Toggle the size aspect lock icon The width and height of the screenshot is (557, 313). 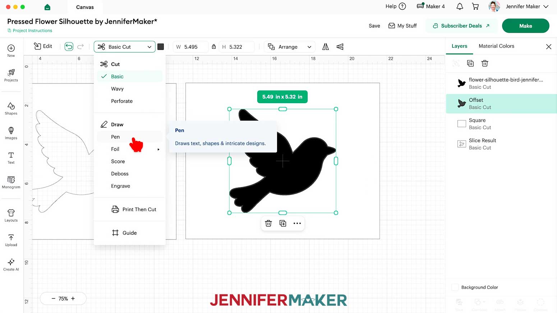[214, 47]
